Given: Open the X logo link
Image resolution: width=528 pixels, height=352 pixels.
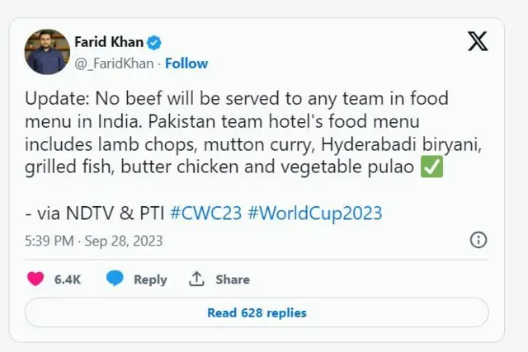Looking at the screenshot, I should click(x=478, y=43).
